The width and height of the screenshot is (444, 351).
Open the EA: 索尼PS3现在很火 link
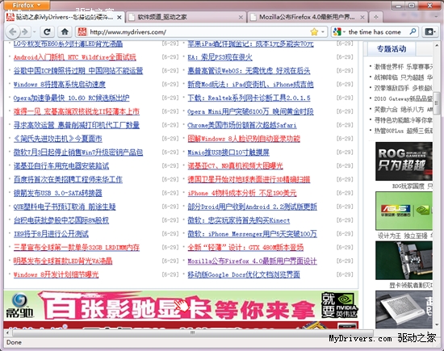click(220, 57)
